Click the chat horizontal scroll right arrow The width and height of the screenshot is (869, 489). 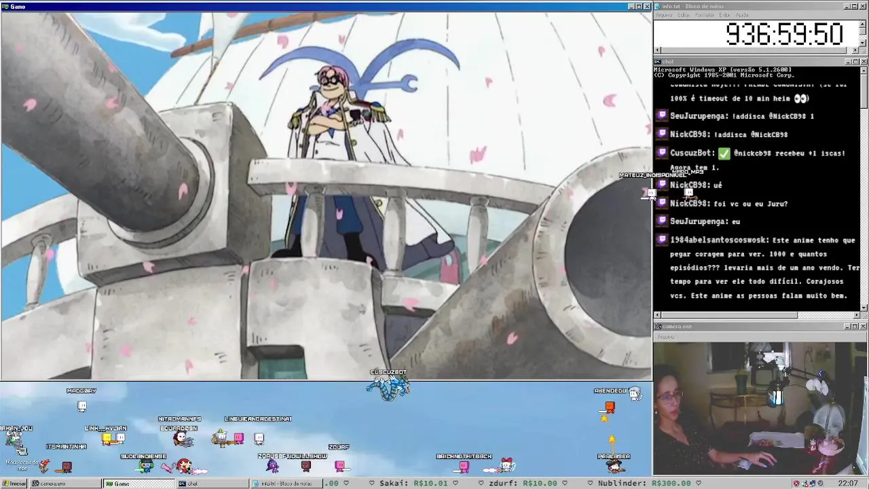pos(856,315)
